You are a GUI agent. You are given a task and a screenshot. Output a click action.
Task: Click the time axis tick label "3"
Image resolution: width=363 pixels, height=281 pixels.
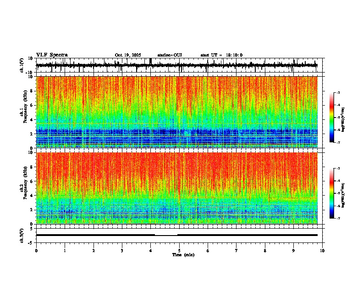click(122, 251)
